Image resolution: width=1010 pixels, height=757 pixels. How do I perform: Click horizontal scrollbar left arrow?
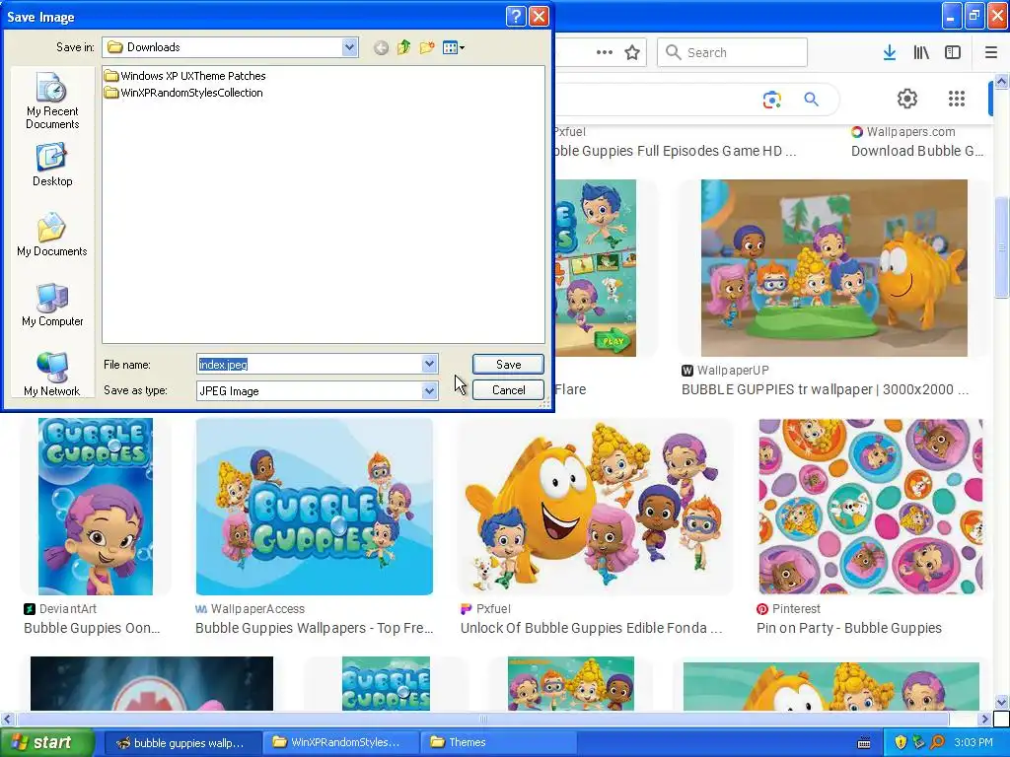pyautogui.click(x=7, y=719)
